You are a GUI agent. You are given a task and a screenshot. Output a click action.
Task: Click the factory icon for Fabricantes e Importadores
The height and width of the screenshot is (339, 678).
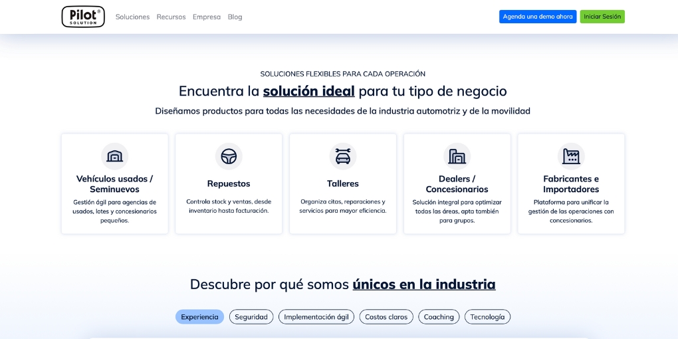click(x=571, y=156)
